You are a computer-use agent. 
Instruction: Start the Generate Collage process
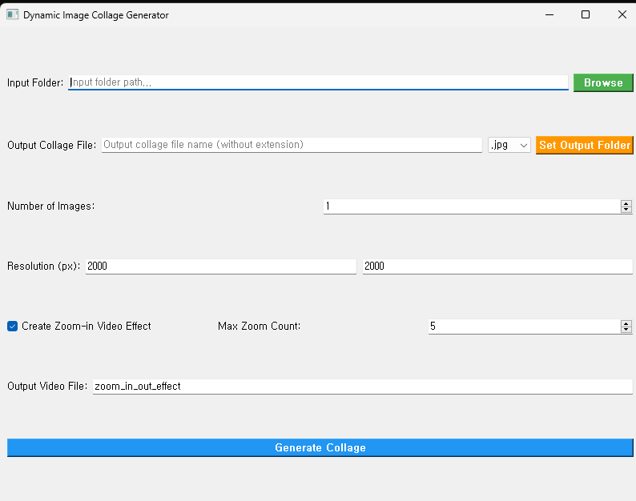pyautogui.click(x=320, y=447)
